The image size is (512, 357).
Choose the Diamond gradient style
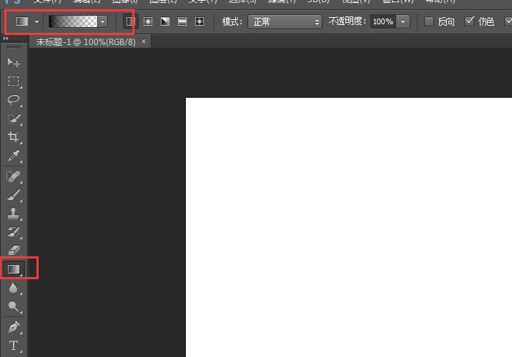(200, 21)
